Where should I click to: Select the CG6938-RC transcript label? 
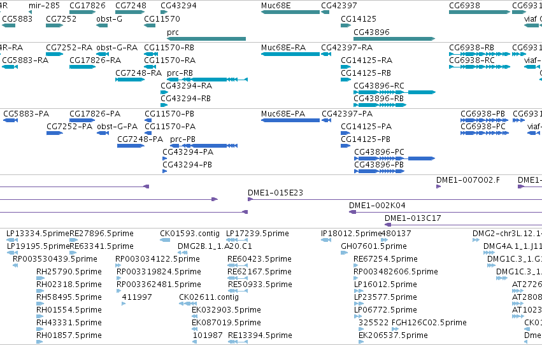(x=472, y=60)
